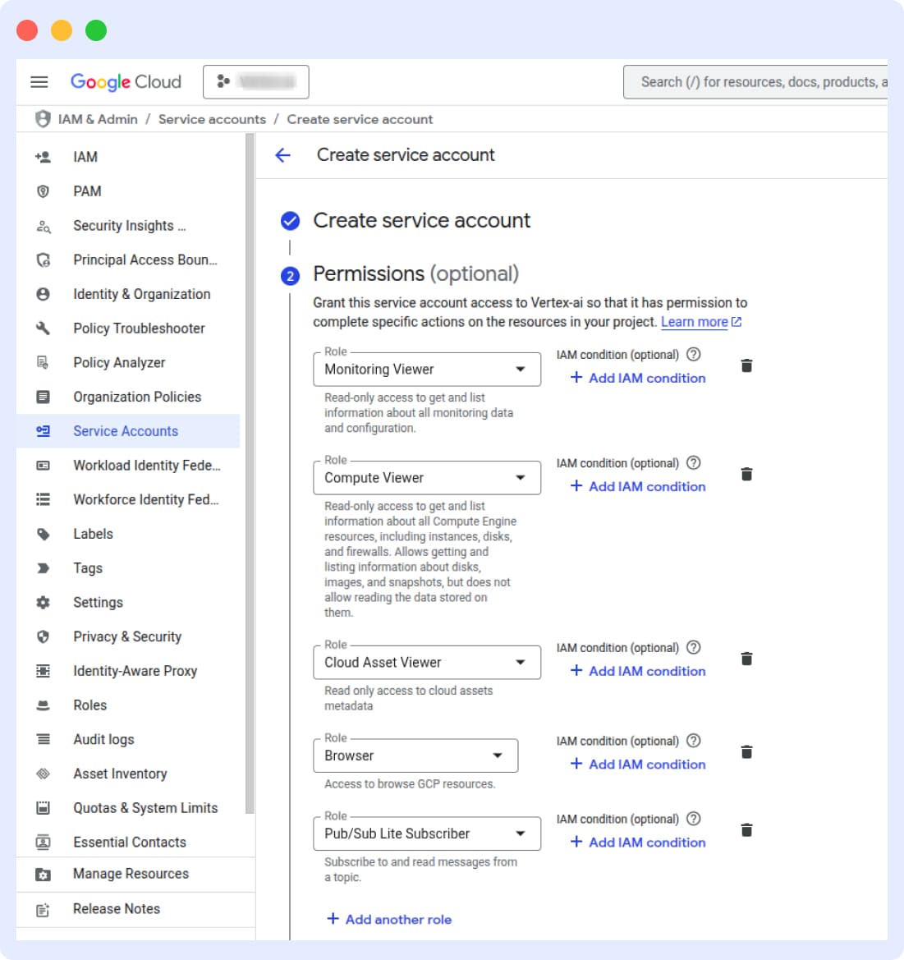Open Policy Troubleshooter via its wrench icon
904x960 pixels.
[42, 328]
